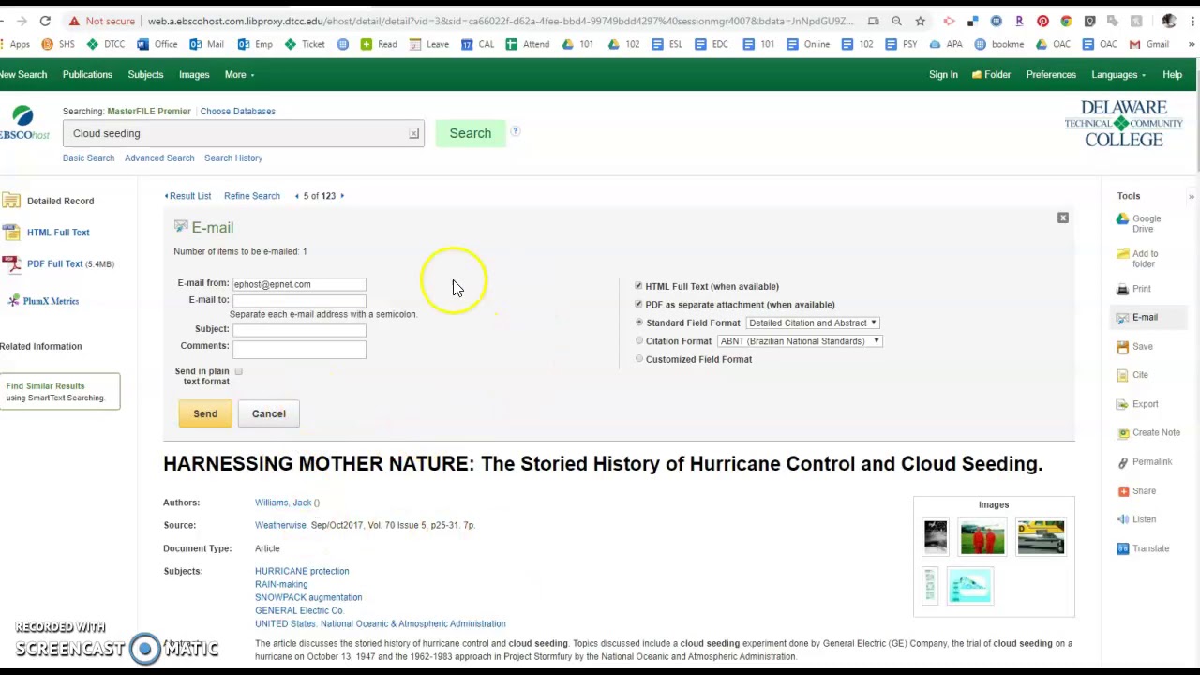Expand the More menu
The width and height of the screenshot is (1200, 675).
(x=239, y=75)
